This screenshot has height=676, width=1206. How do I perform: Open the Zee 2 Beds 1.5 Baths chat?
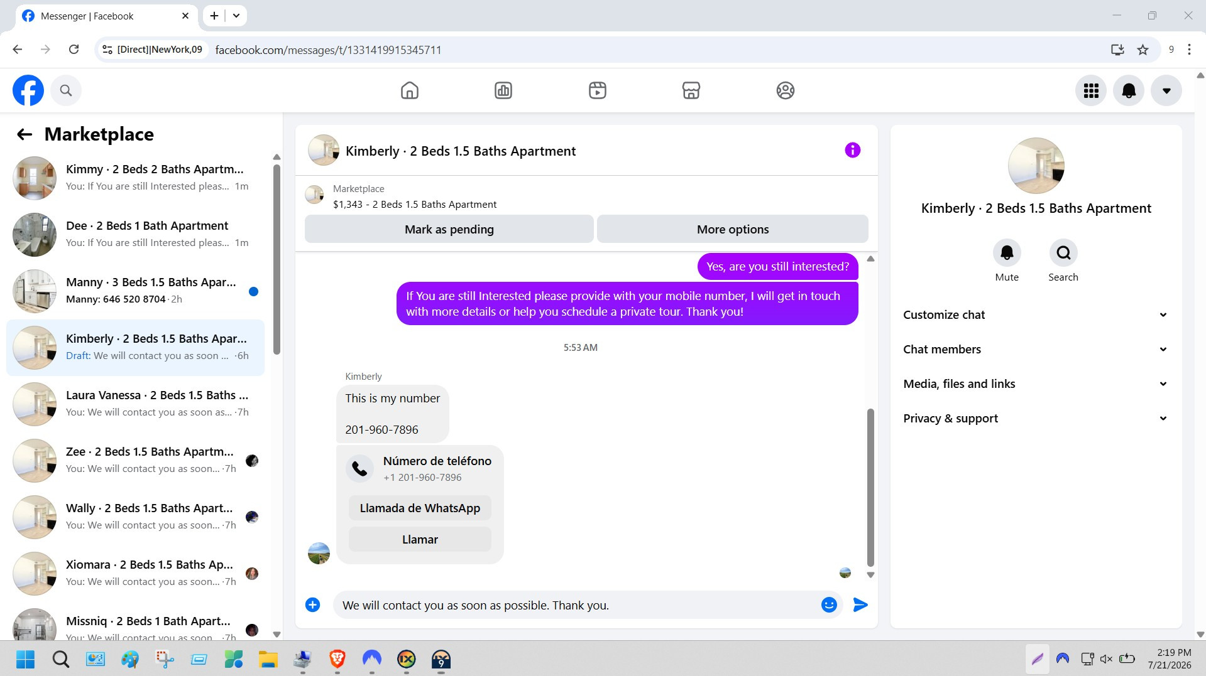point(135,460)
